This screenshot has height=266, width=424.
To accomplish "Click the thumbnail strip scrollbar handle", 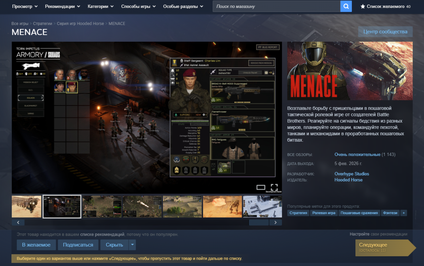I will tap(259, 222).
